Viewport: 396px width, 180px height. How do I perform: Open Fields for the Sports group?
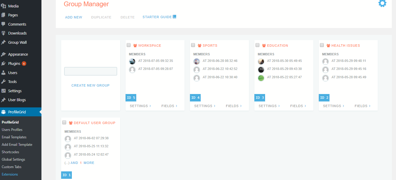(233, 106)
